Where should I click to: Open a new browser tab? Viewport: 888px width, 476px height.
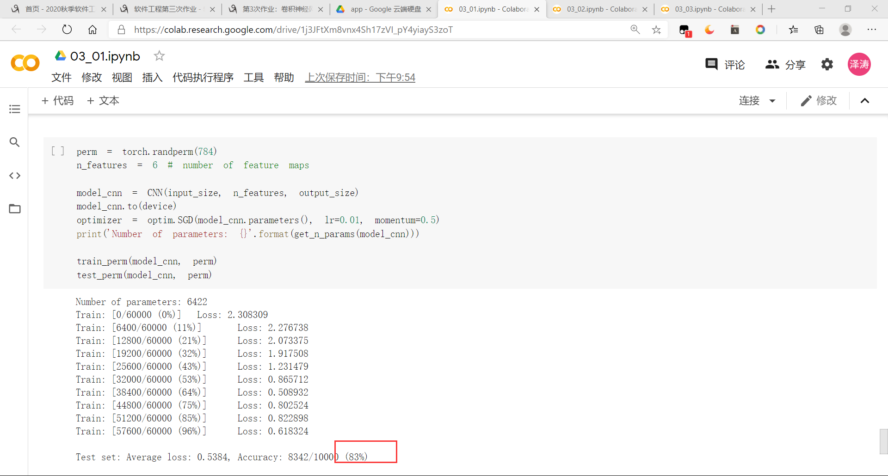pyautogui.click(x=771, y=9)
